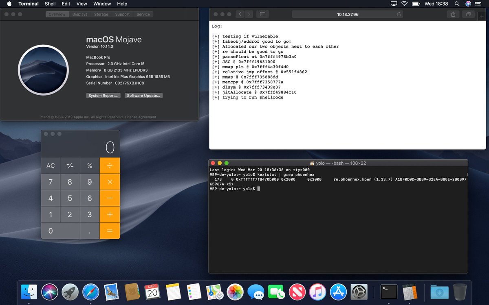Open Contacts book icon in Dock

click(x=132, y=292)
